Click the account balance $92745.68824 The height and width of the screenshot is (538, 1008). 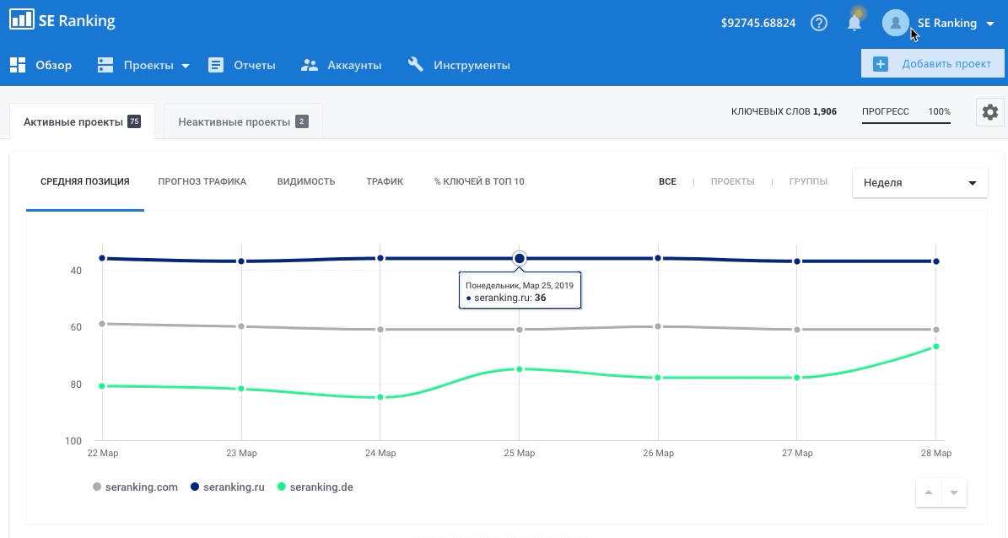[758, 23]
